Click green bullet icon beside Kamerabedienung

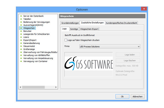[21, 43]
